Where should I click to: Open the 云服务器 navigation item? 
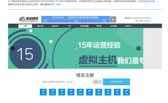[84, 26]
